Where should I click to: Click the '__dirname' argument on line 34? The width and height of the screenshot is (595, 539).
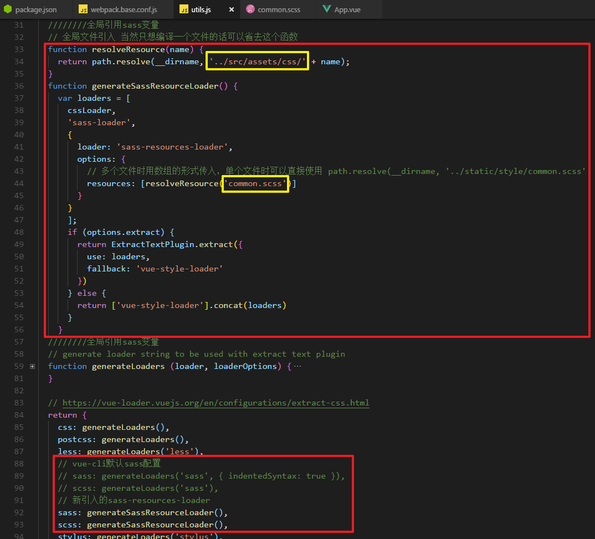click(177, 61)
